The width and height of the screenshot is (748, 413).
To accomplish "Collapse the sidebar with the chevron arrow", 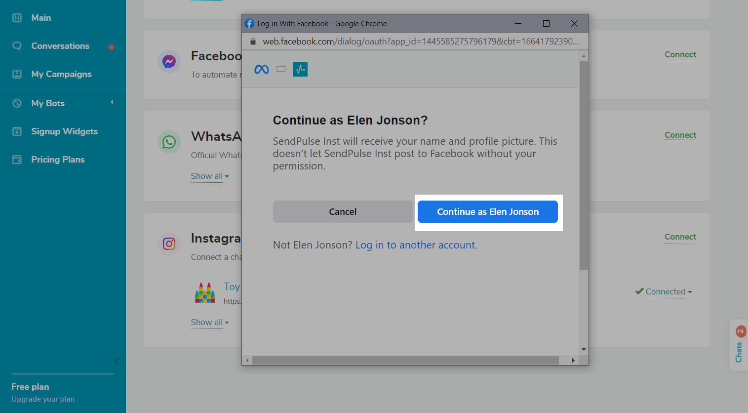I will [117, 362].
